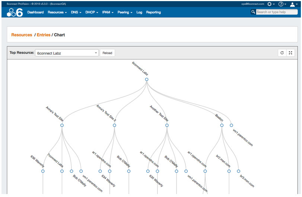Click the Chart breadcrumb text
302x197 pixels.
point(59,35)
